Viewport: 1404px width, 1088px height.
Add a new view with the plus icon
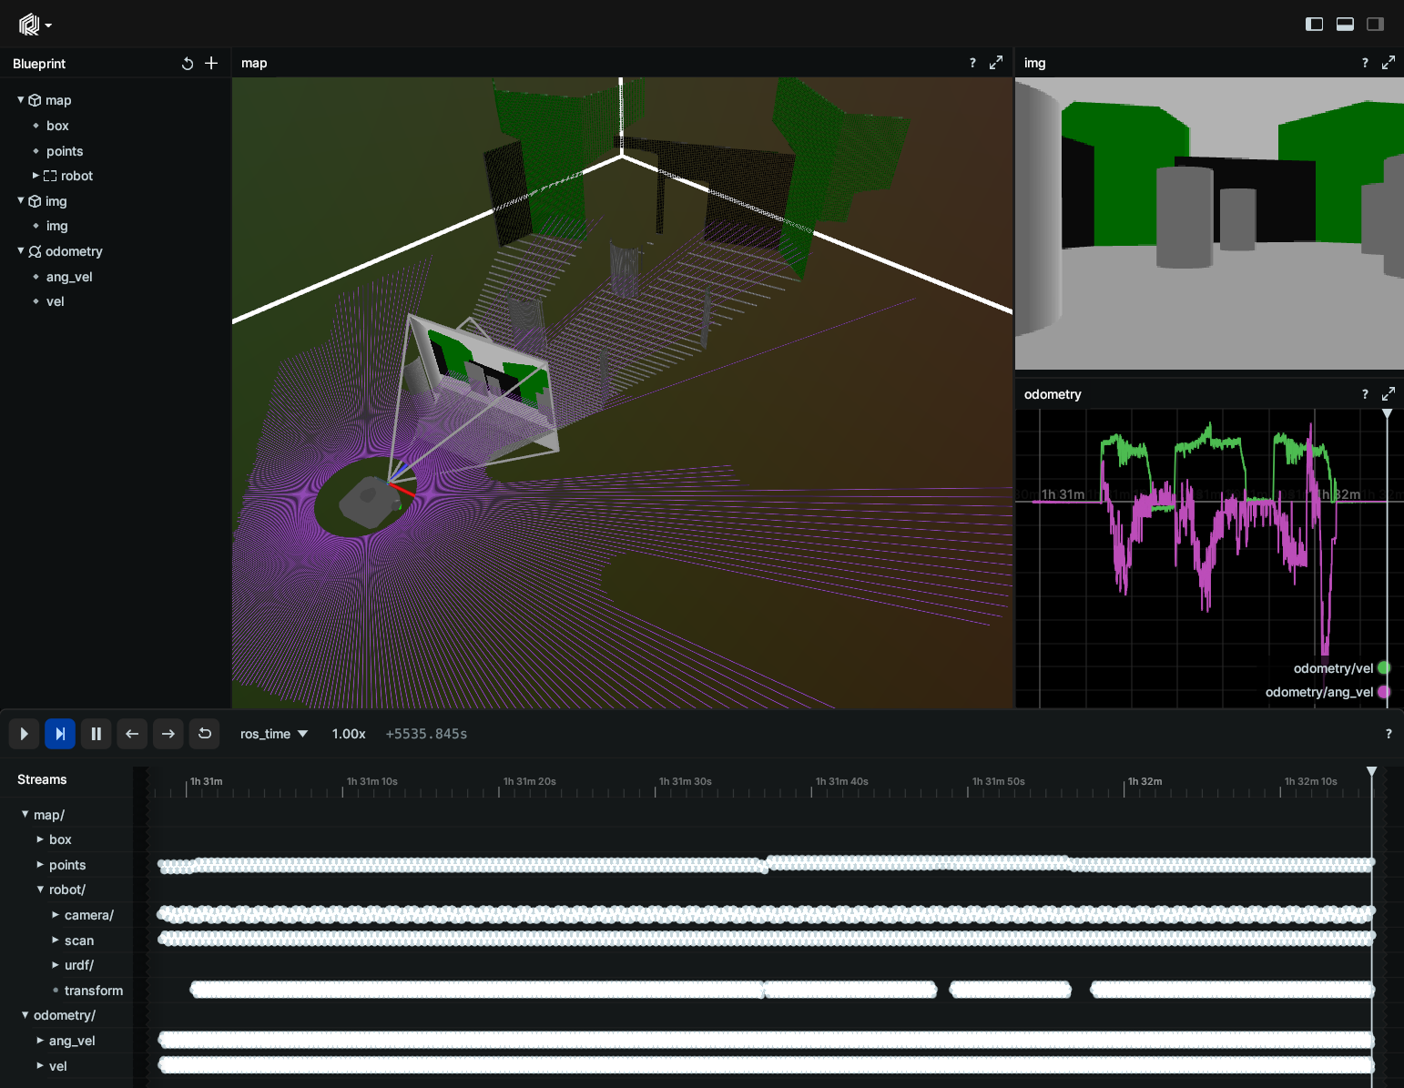(211, 63)
